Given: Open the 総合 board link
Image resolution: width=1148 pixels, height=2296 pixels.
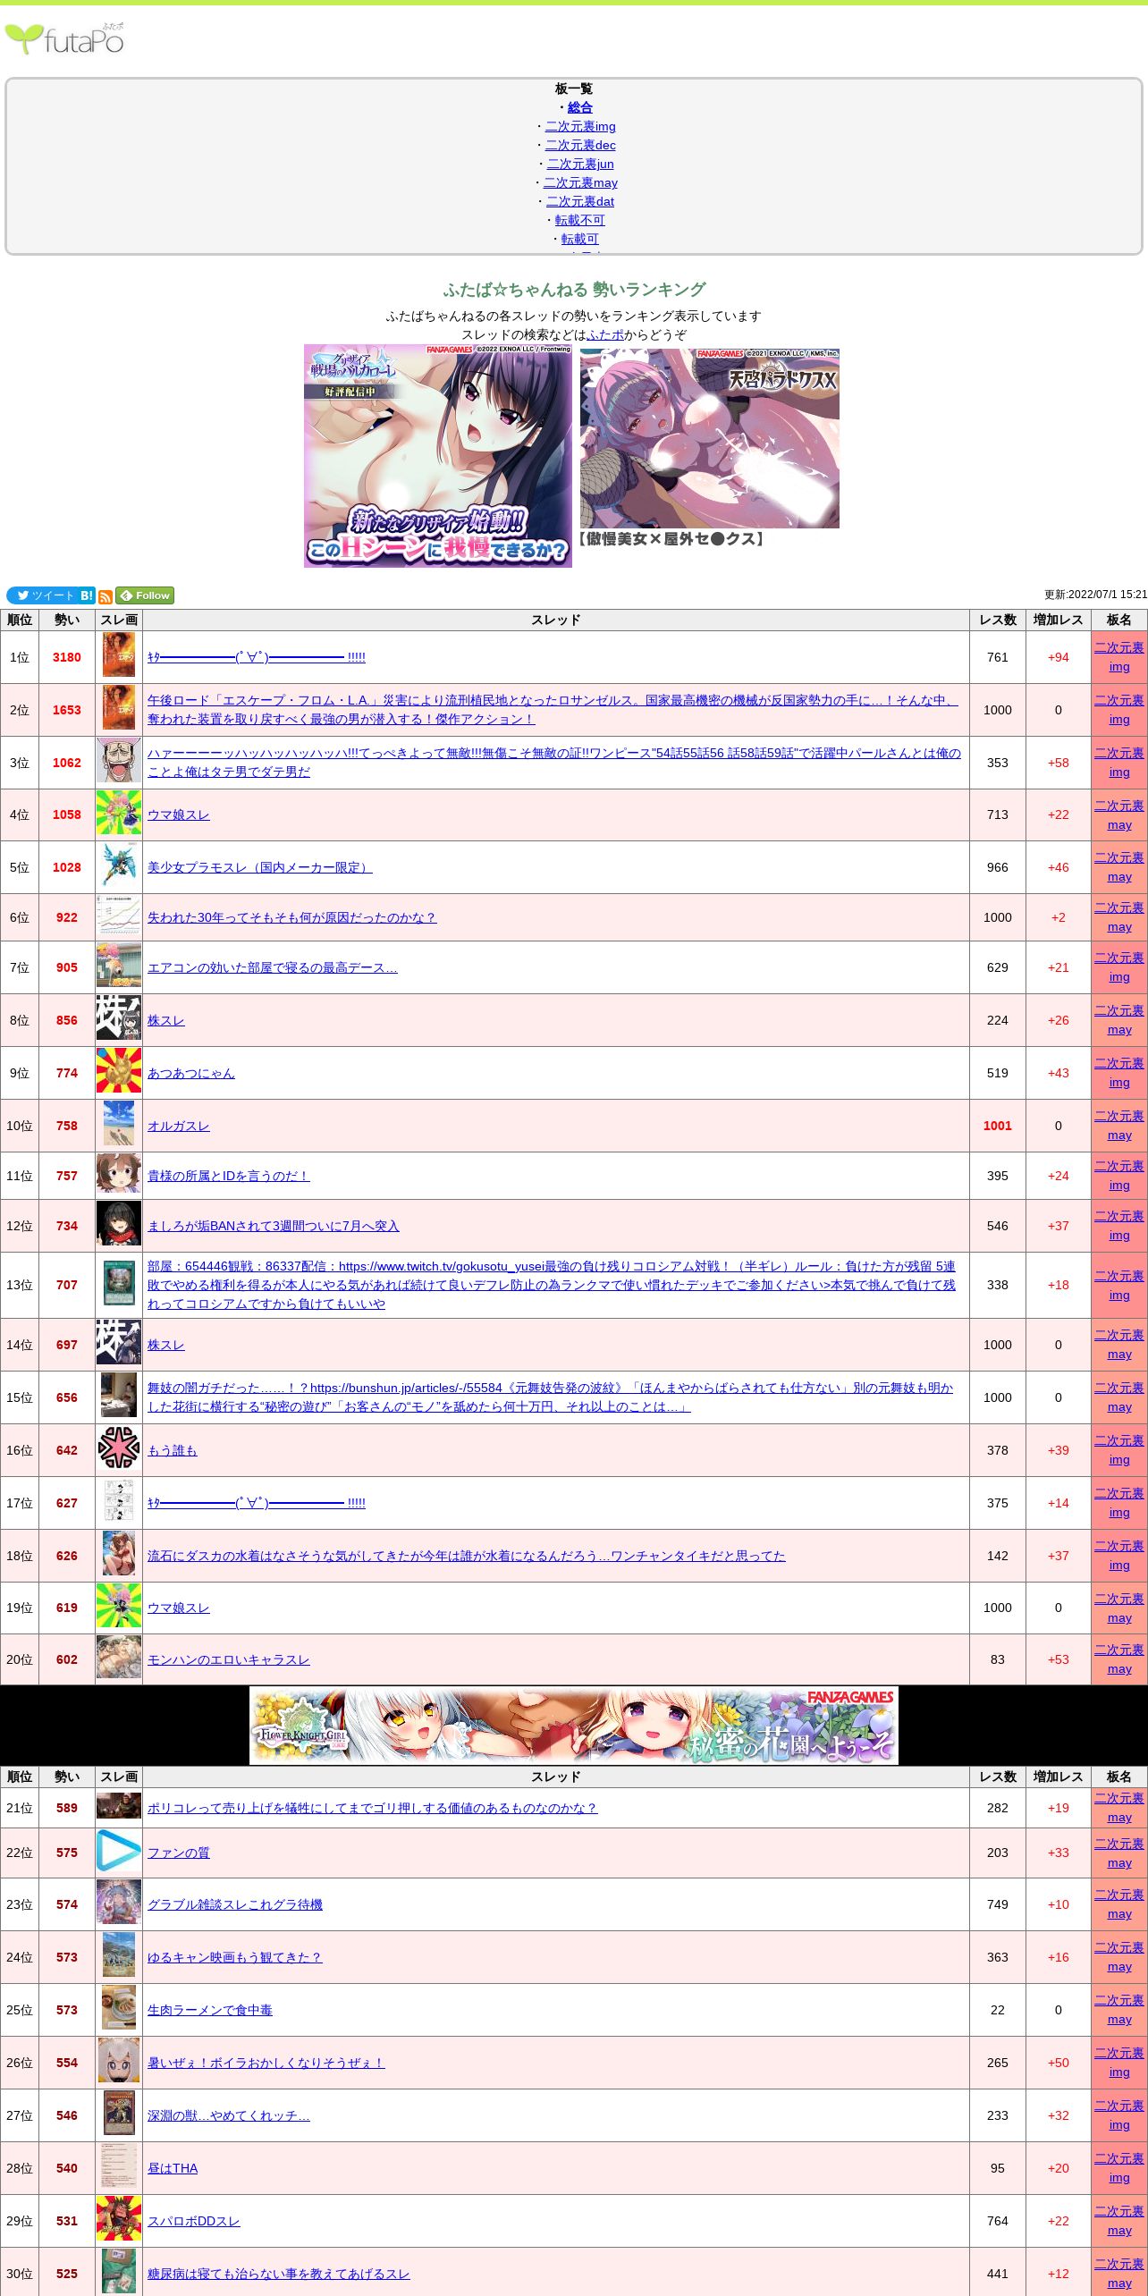Looking at the screenshot, I should pyautogui.click(x=580, y=107).
